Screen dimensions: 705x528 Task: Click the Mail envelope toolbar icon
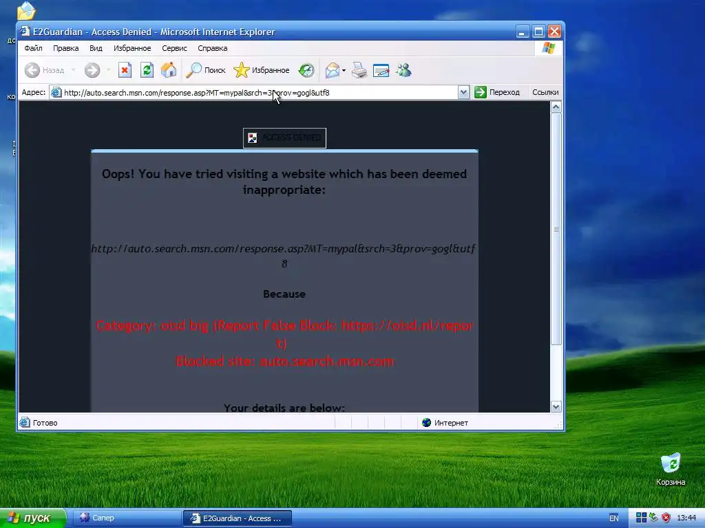click(333, 70)
